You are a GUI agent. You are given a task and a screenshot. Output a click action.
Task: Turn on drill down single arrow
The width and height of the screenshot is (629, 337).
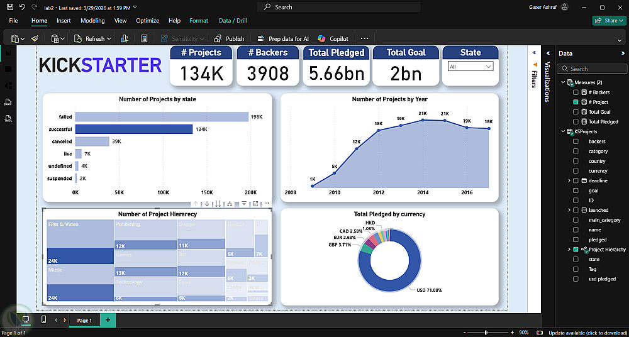pos(207,204)
